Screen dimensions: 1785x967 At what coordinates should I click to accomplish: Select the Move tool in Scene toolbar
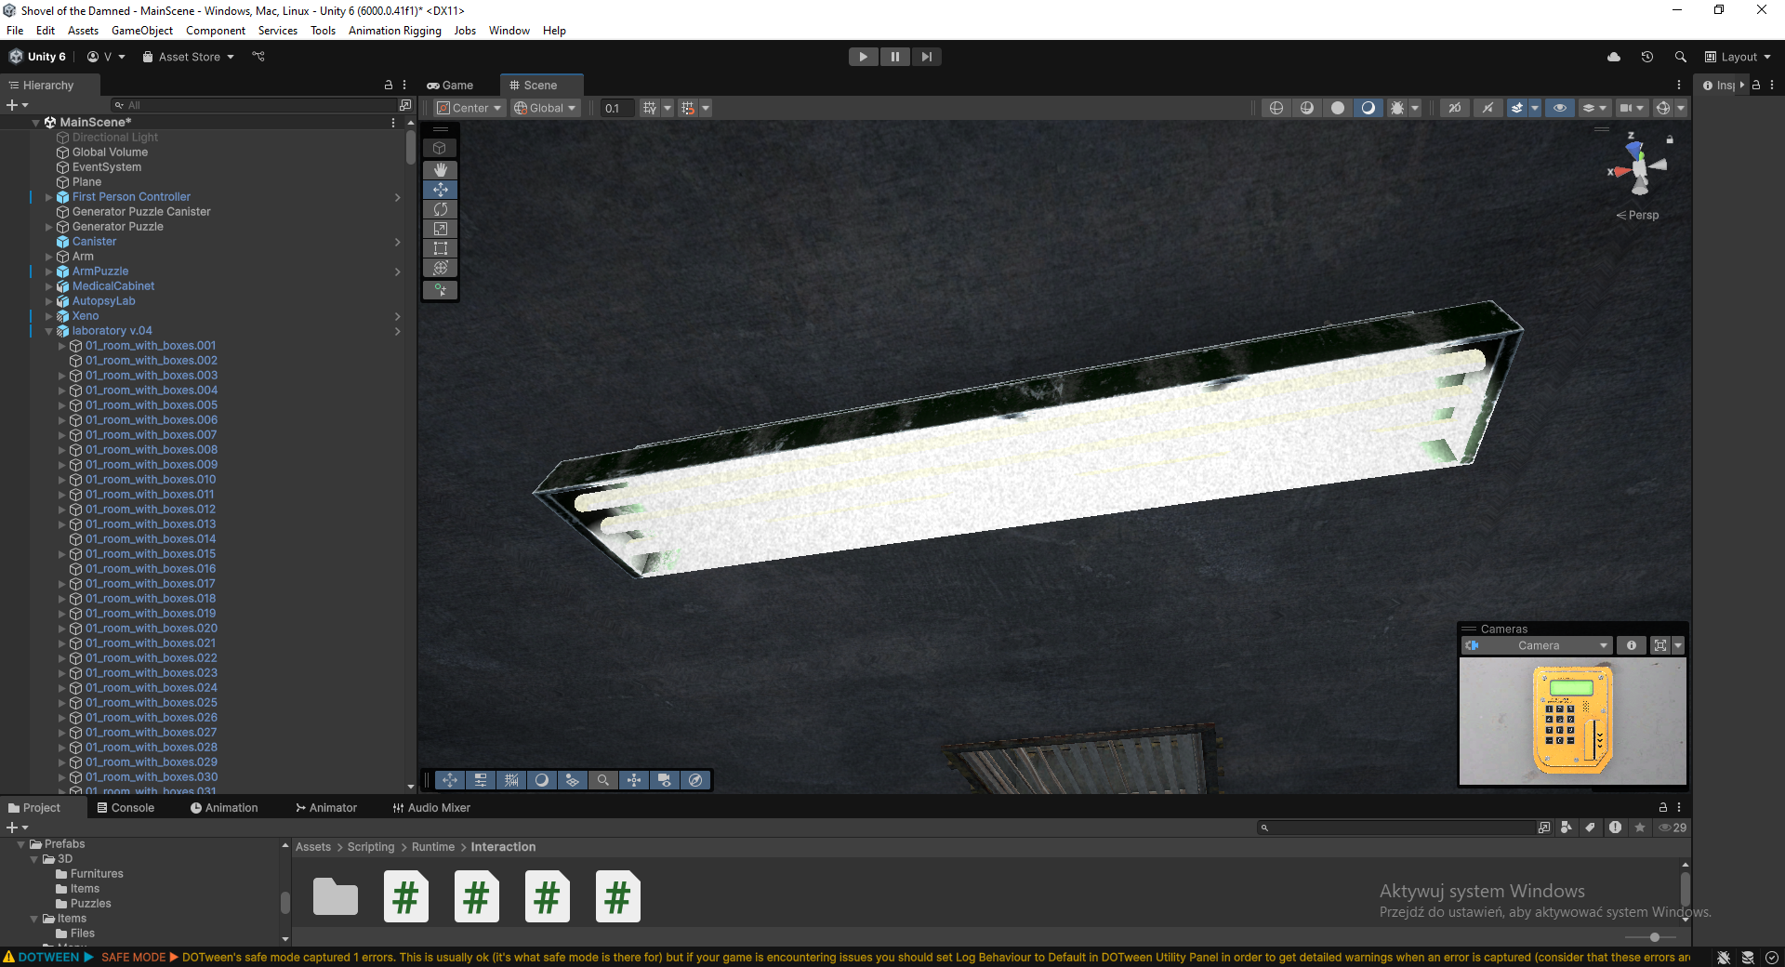tap(441, 189)
